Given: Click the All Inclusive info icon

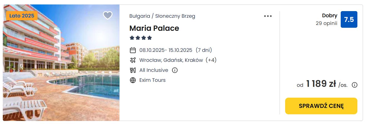Looking at the screenshot, I should coord(175,70).
